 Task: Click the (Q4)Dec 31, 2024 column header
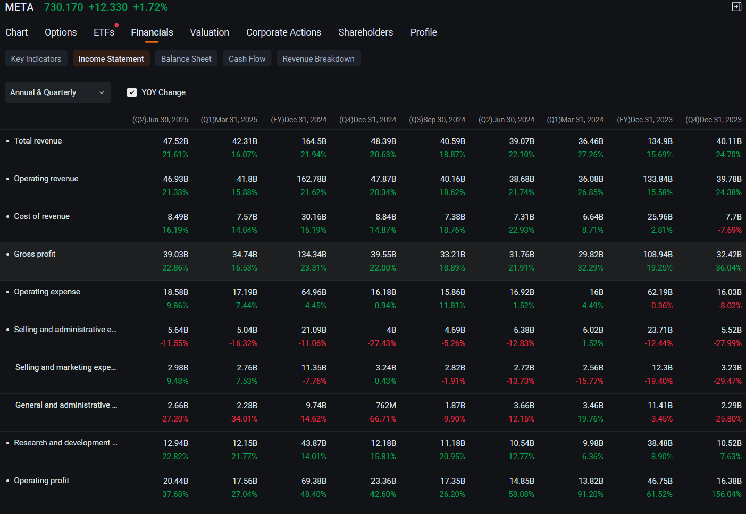(x=368, y=120)
